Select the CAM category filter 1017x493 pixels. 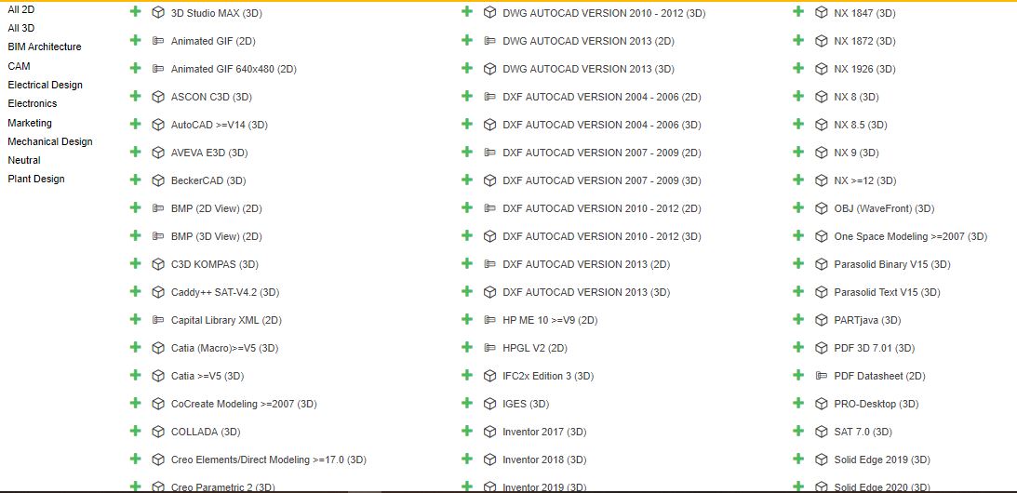click(x=19, y=65)
